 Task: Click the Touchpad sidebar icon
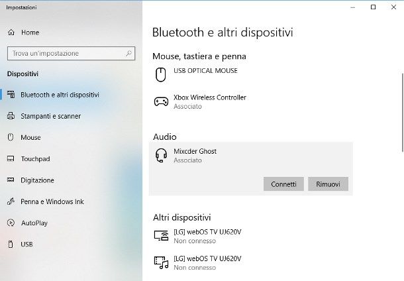pyautogui.click(x=11, y=158)
